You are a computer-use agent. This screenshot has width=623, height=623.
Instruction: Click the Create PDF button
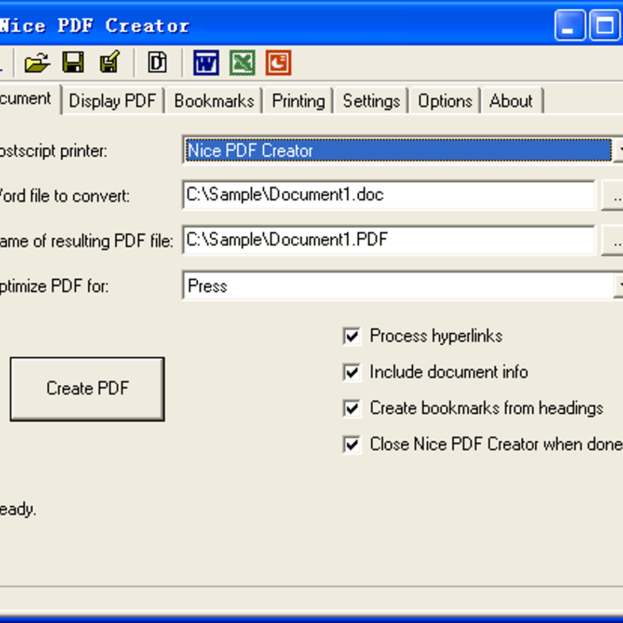(x=87, y=388)
